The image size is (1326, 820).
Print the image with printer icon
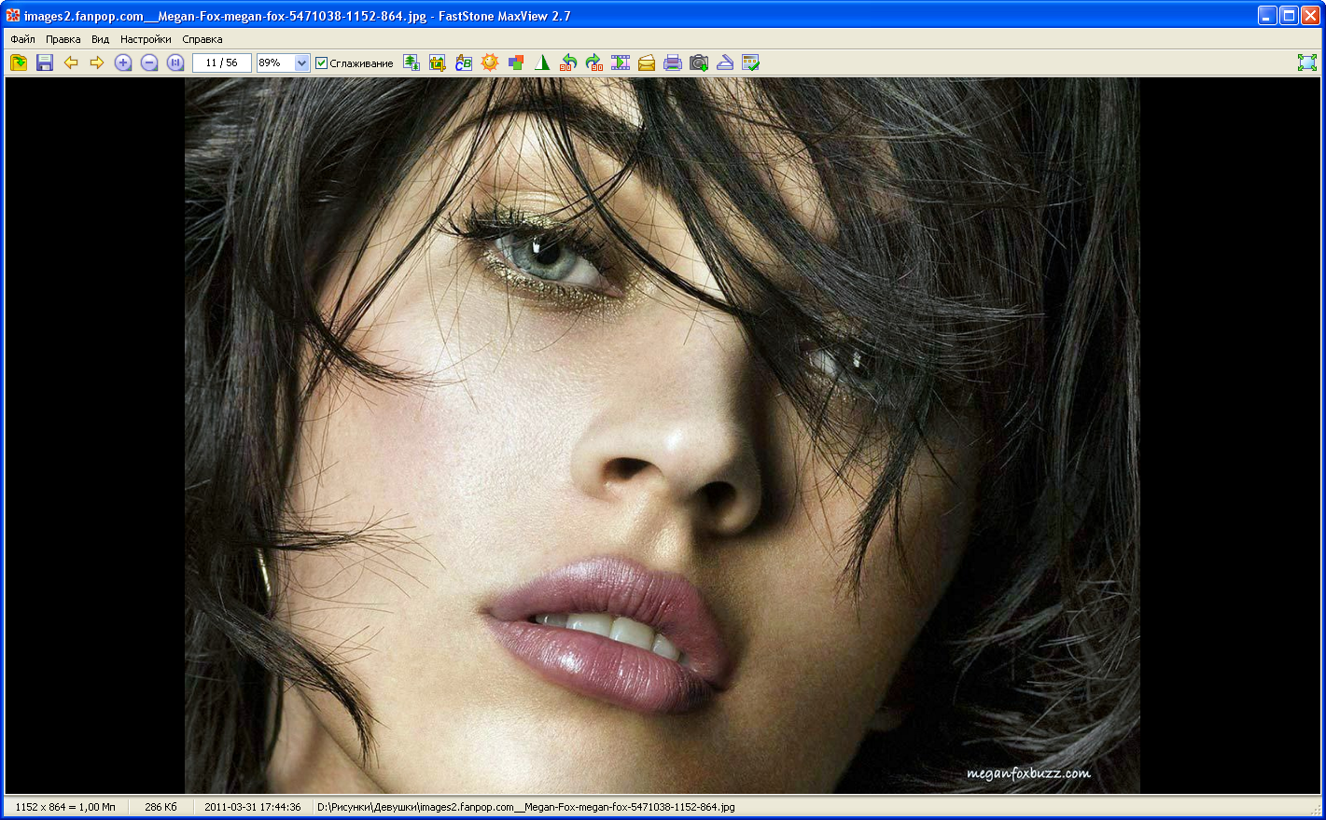coord(673,63)
